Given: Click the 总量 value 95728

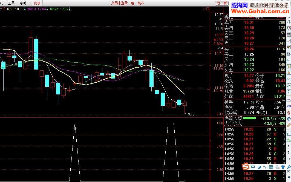Looking at the screenshot, I should [248, 91].
